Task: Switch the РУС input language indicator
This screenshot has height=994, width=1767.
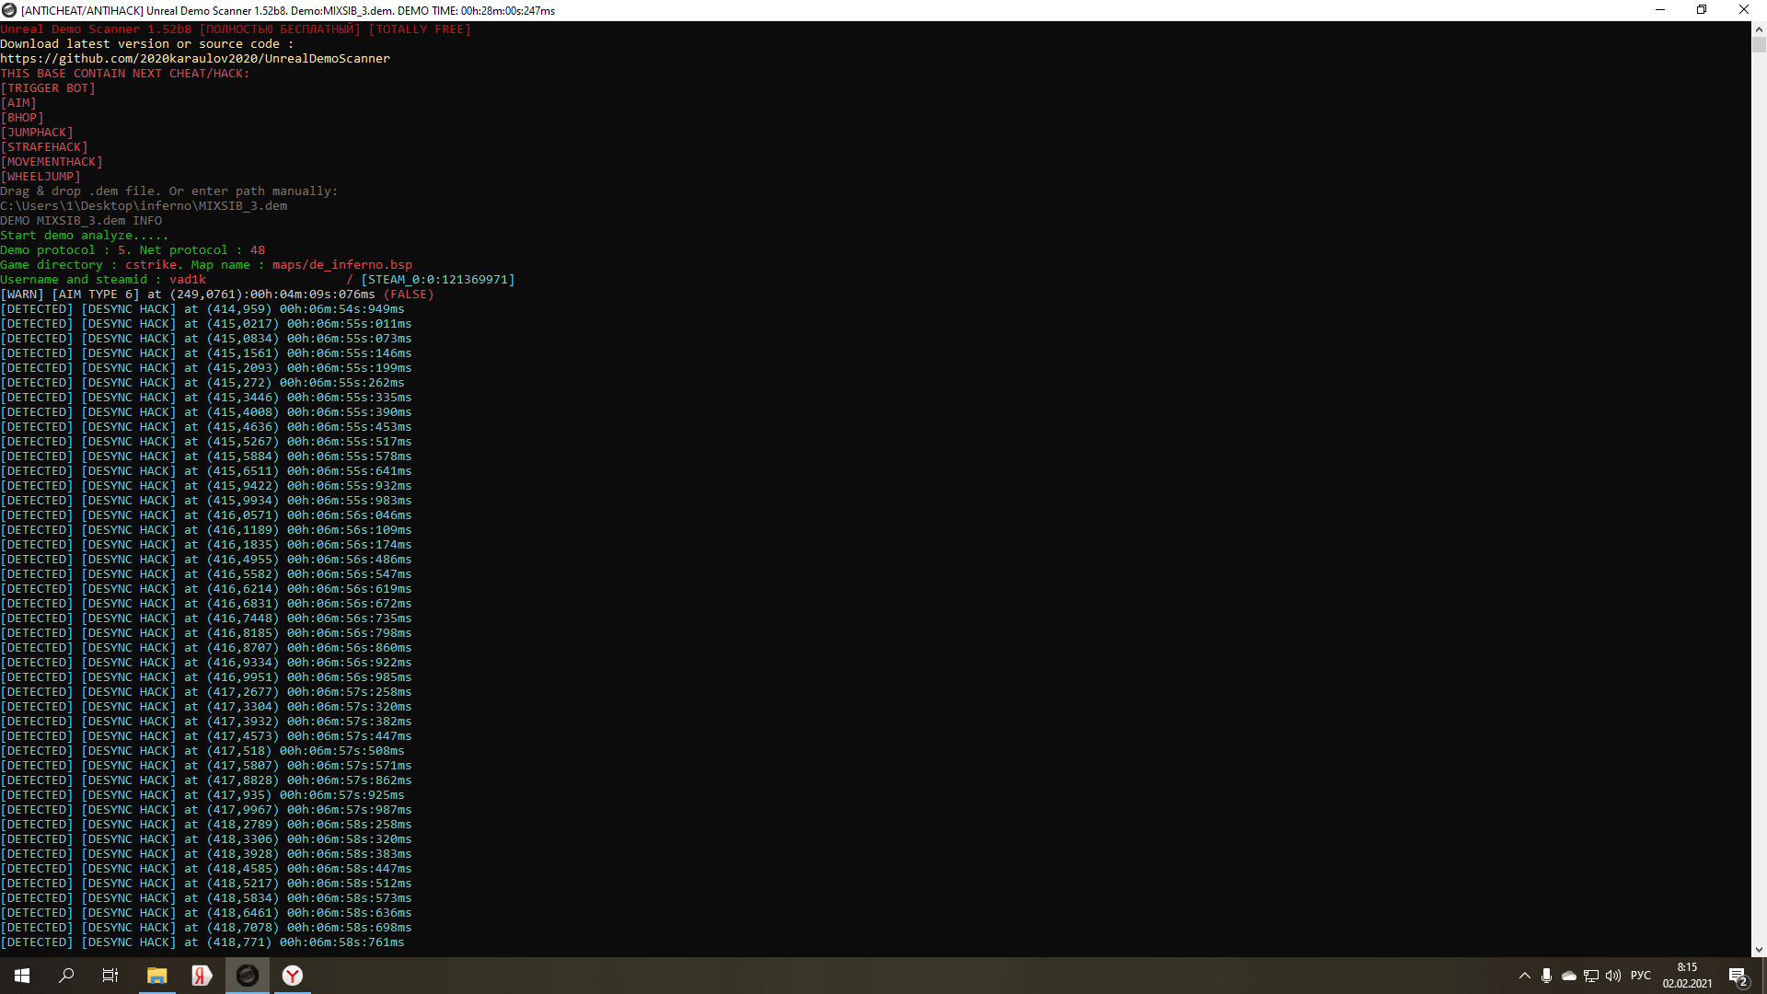Action: (1641, 976)
